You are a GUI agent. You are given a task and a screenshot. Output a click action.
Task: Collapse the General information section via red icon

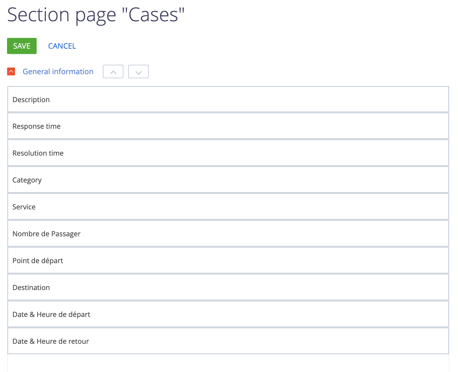point(11,71)
